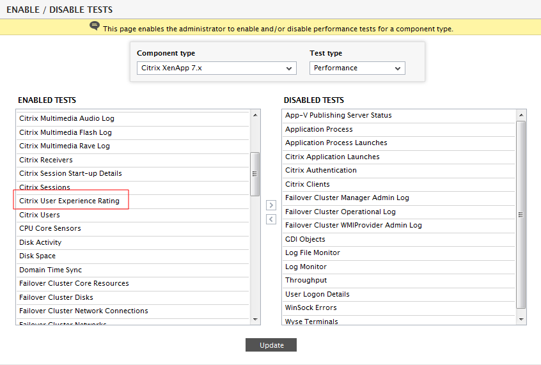Select Disk Activity test

(133, 242)
